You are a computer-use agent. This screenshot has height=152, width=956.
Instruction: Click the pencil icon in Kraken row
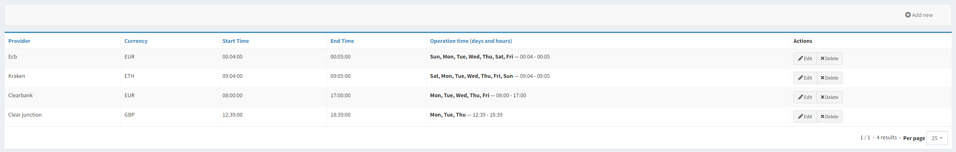click(x=800, y=78)
